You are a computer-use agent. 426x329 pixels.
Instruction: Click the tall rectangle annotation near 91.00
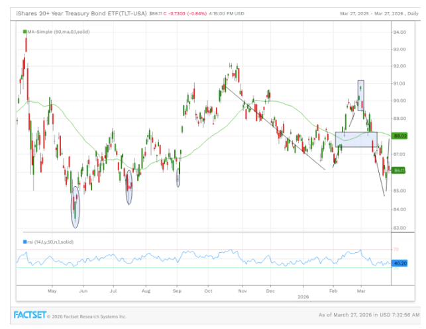361,95
